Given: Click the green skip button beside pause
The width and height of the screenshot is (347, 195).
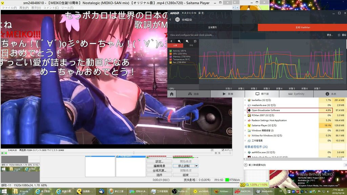Looking at the screenshot, I should click(6, 153).
